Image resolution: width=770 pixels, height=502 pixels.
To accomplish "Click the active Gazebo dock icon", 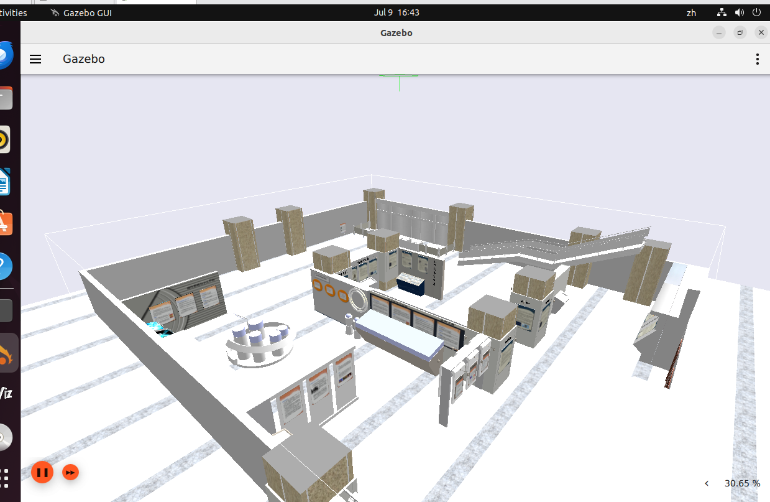I will [6, 353].
